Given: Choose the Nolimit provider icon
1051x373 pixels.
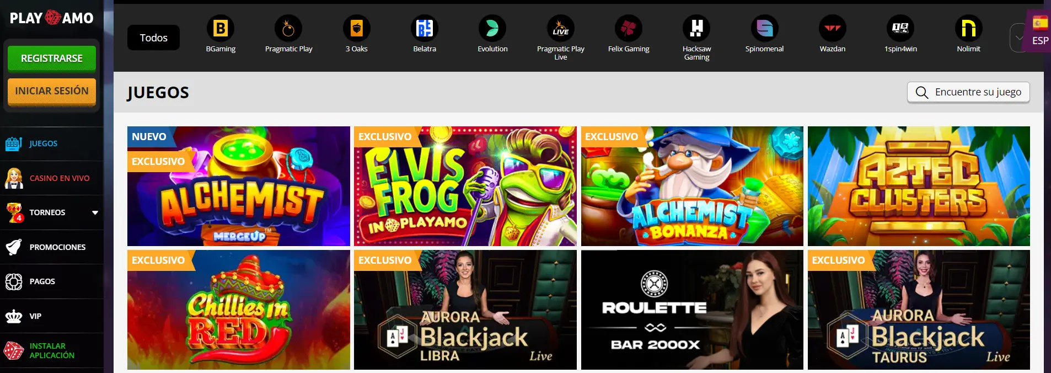Looking at the screenshot, I should click(968, 29).
